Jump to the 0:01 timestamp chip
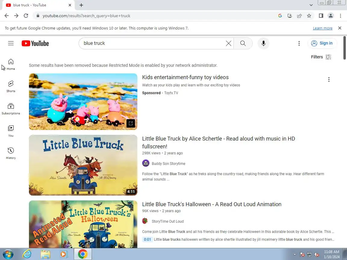Screen dimensions: 347x260 click(x=147, y=240)
